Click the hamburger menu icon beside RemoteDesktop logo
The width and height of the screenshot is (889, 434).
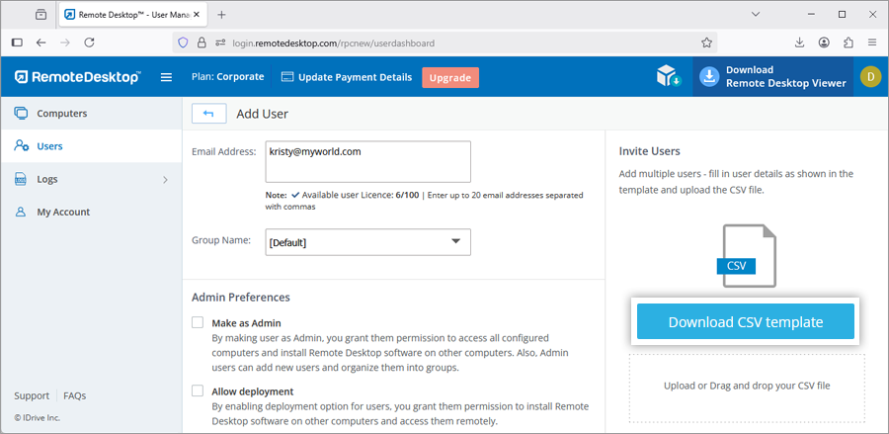166,77
